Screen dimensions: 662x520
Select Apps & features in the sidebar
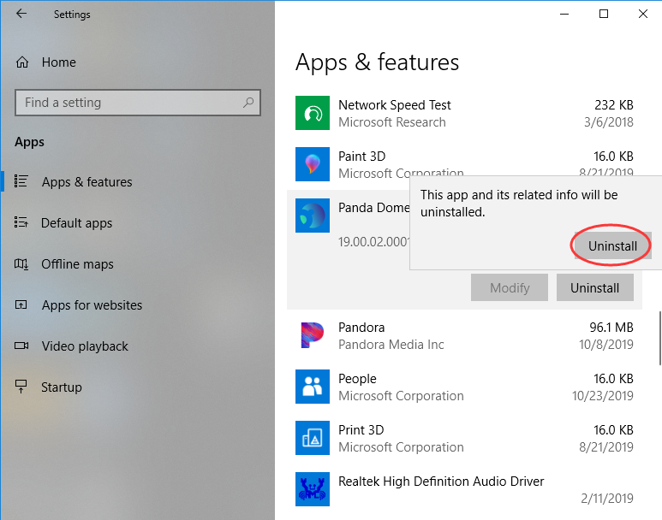(x=86, y=182)
